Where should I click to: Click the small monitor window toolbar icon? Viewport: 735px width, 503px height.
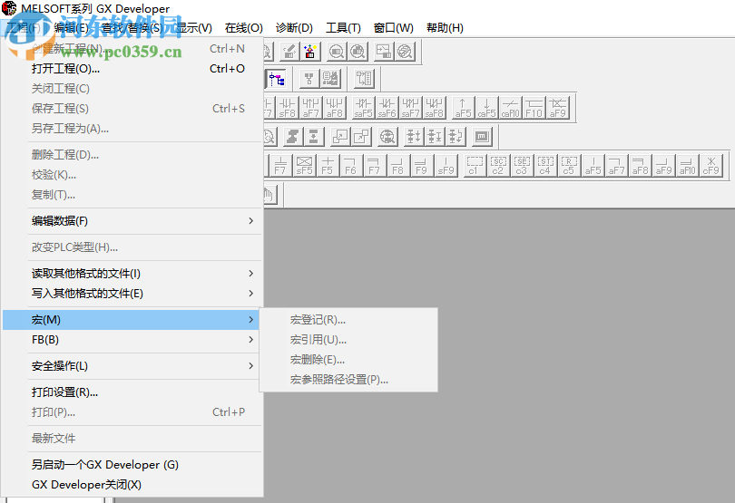[x=482, y=137]
